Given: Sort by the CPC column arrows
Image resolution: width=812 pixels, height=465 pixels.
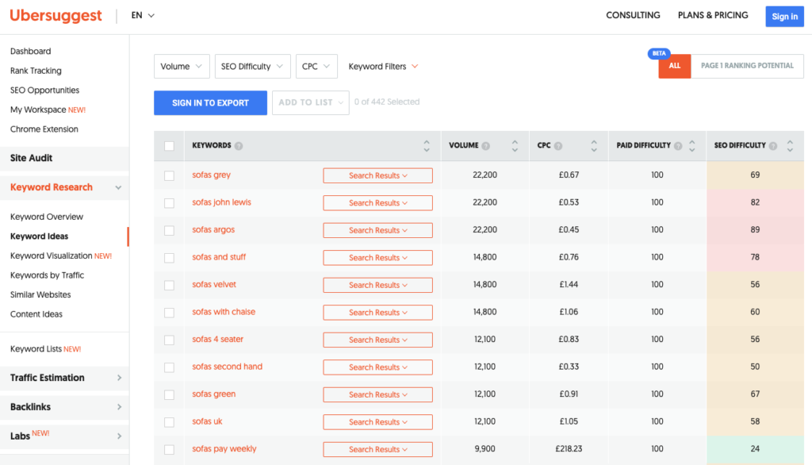Looking at the screenshot, I should click(594, 146).
